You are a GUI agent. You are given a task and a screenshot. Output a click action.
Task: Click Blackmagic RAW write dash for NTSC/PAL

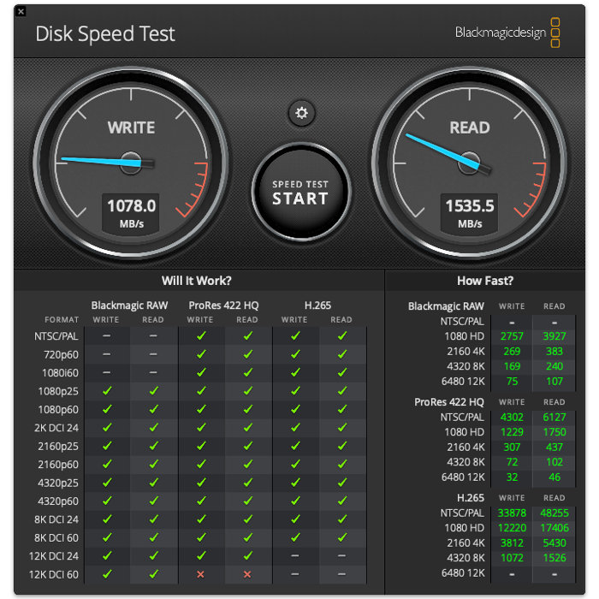pyautogui.click(x=107, y=335)
